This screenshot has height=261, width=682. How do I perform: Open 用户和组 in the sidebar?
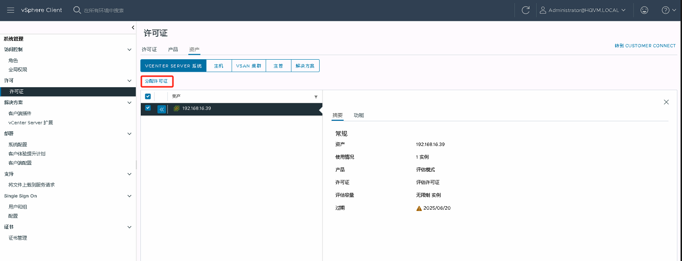pos(17,207)
